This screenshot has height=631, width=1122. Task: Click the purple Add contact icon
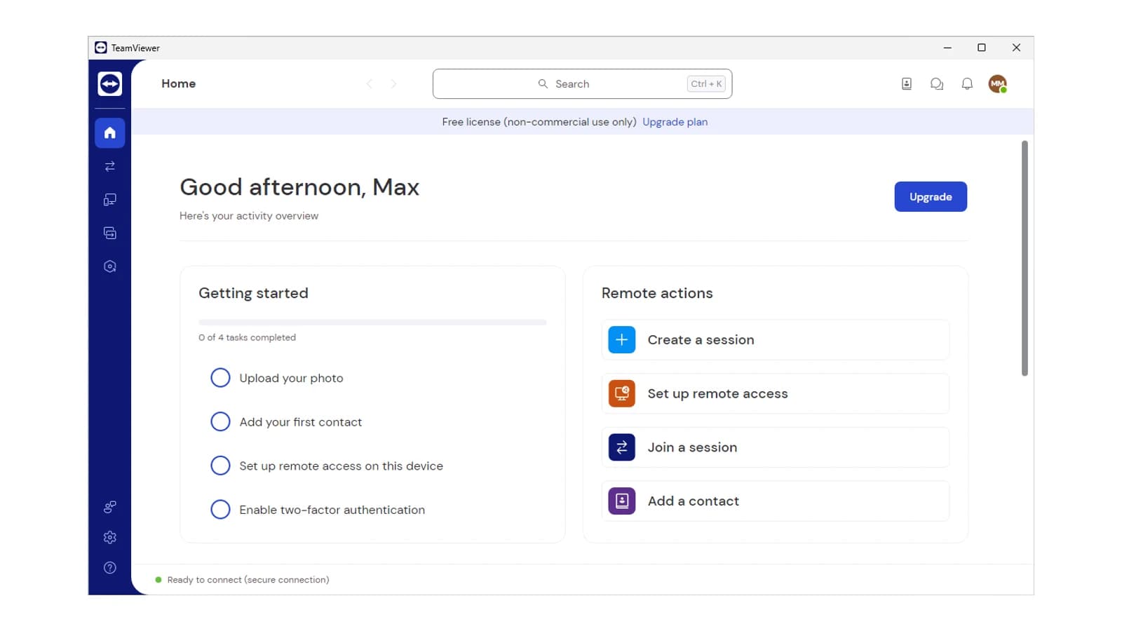(x=622, y=501)
